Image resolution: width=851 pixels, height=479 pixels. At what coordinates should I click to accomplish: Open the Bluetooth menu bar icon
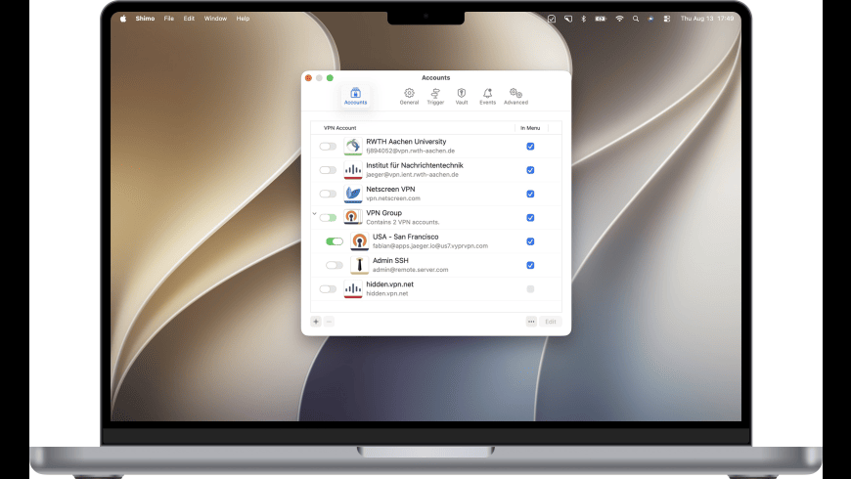coord(583,19)
